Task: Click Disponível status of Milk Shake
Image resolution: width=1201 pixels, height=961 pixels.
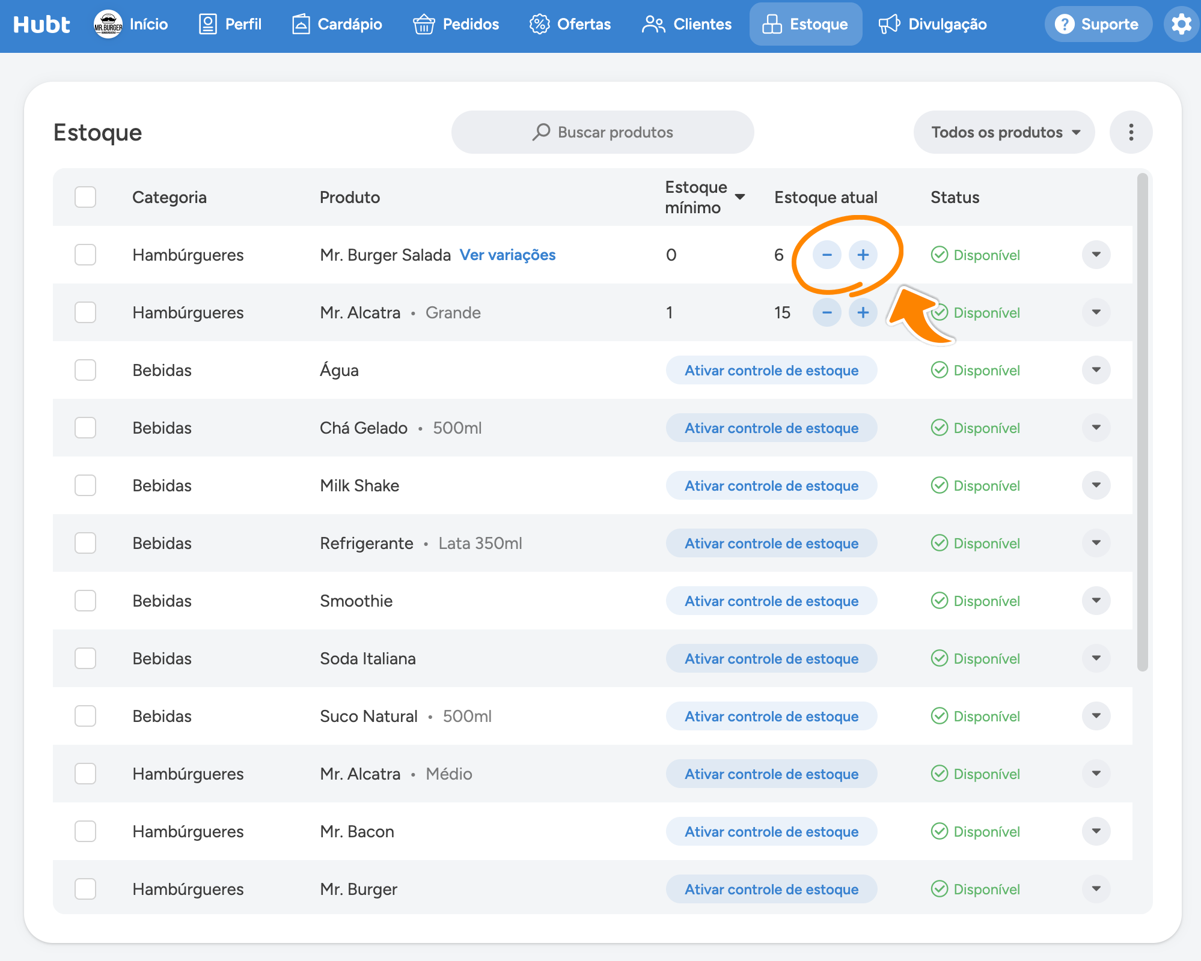Action: click(x=976, y=485)
